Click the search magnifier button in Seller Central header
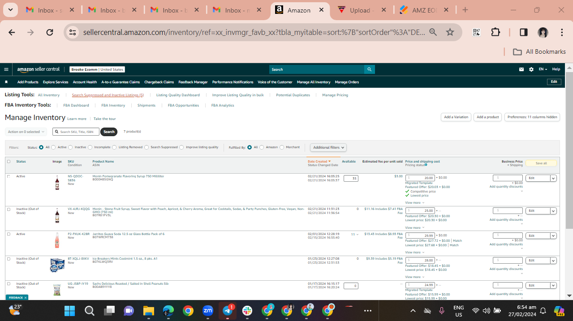573x321 pixels. point(369,69)
